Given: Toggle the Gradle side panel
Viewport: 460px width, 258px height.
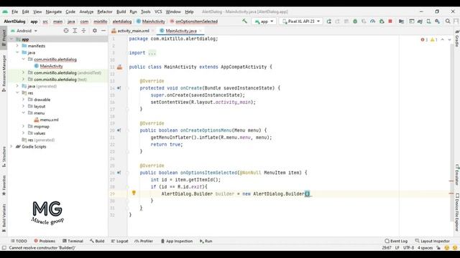Looking at the screenshot, I should click(x=457, y=38).
